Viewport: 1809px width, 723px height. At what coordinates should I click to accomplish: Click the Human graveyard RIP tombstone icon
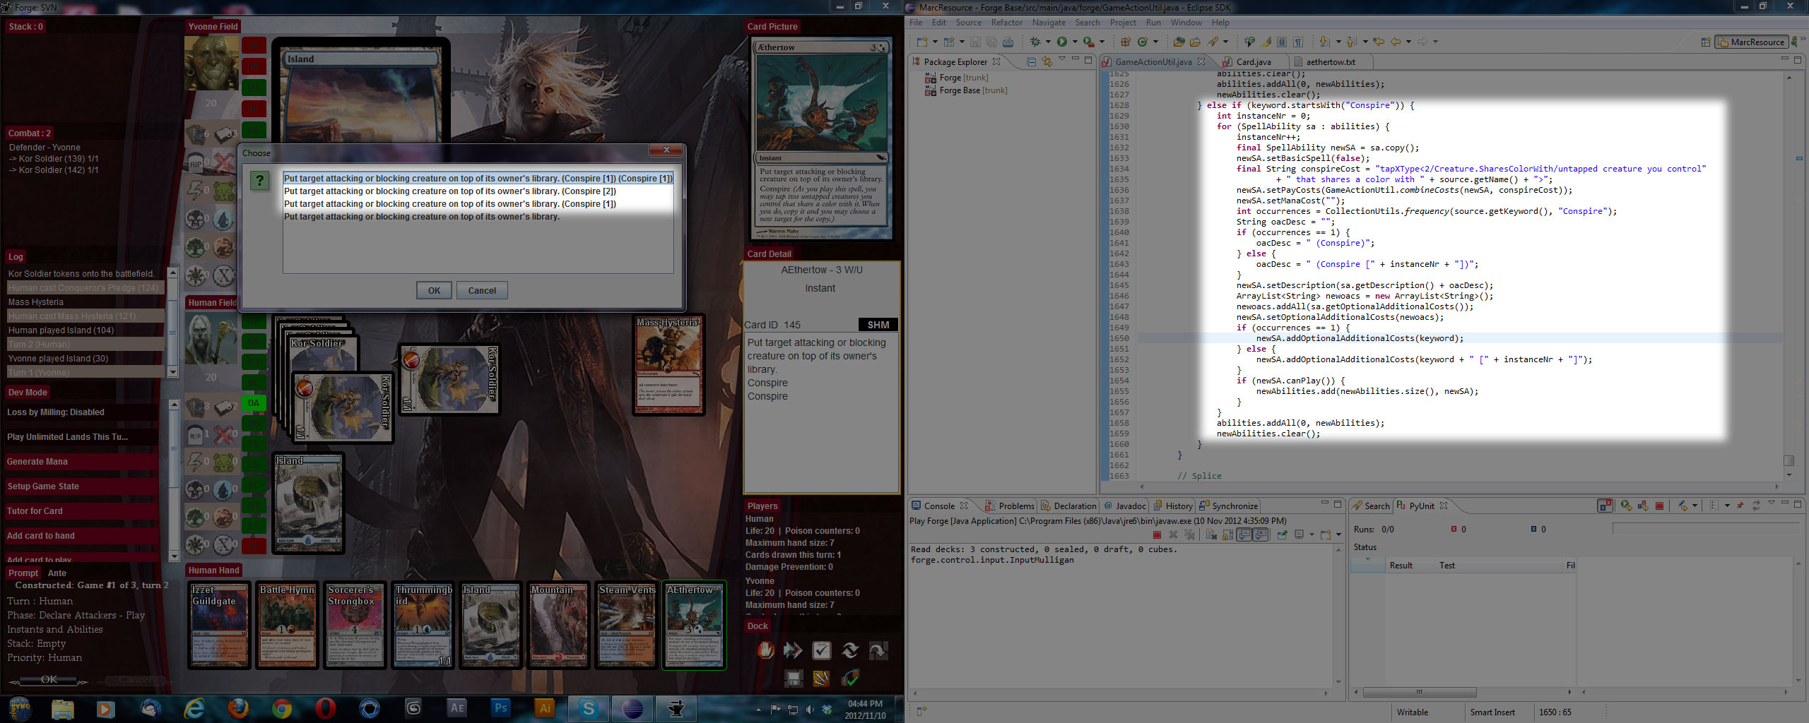click(196, 436)
